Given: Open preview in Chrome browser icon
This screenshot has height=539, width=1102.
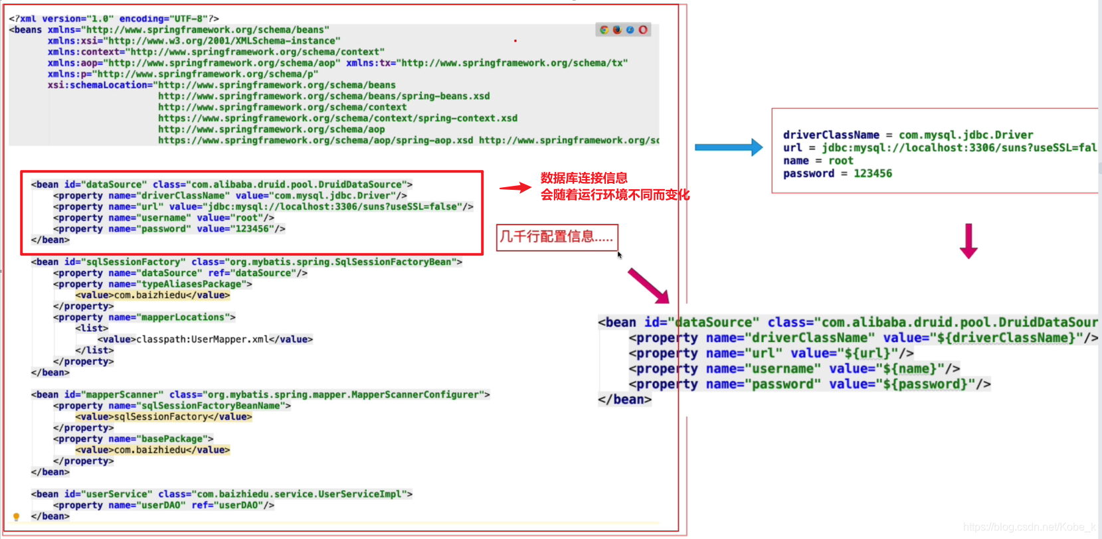Looking at the screenshot, I should [x=604, y=30].
